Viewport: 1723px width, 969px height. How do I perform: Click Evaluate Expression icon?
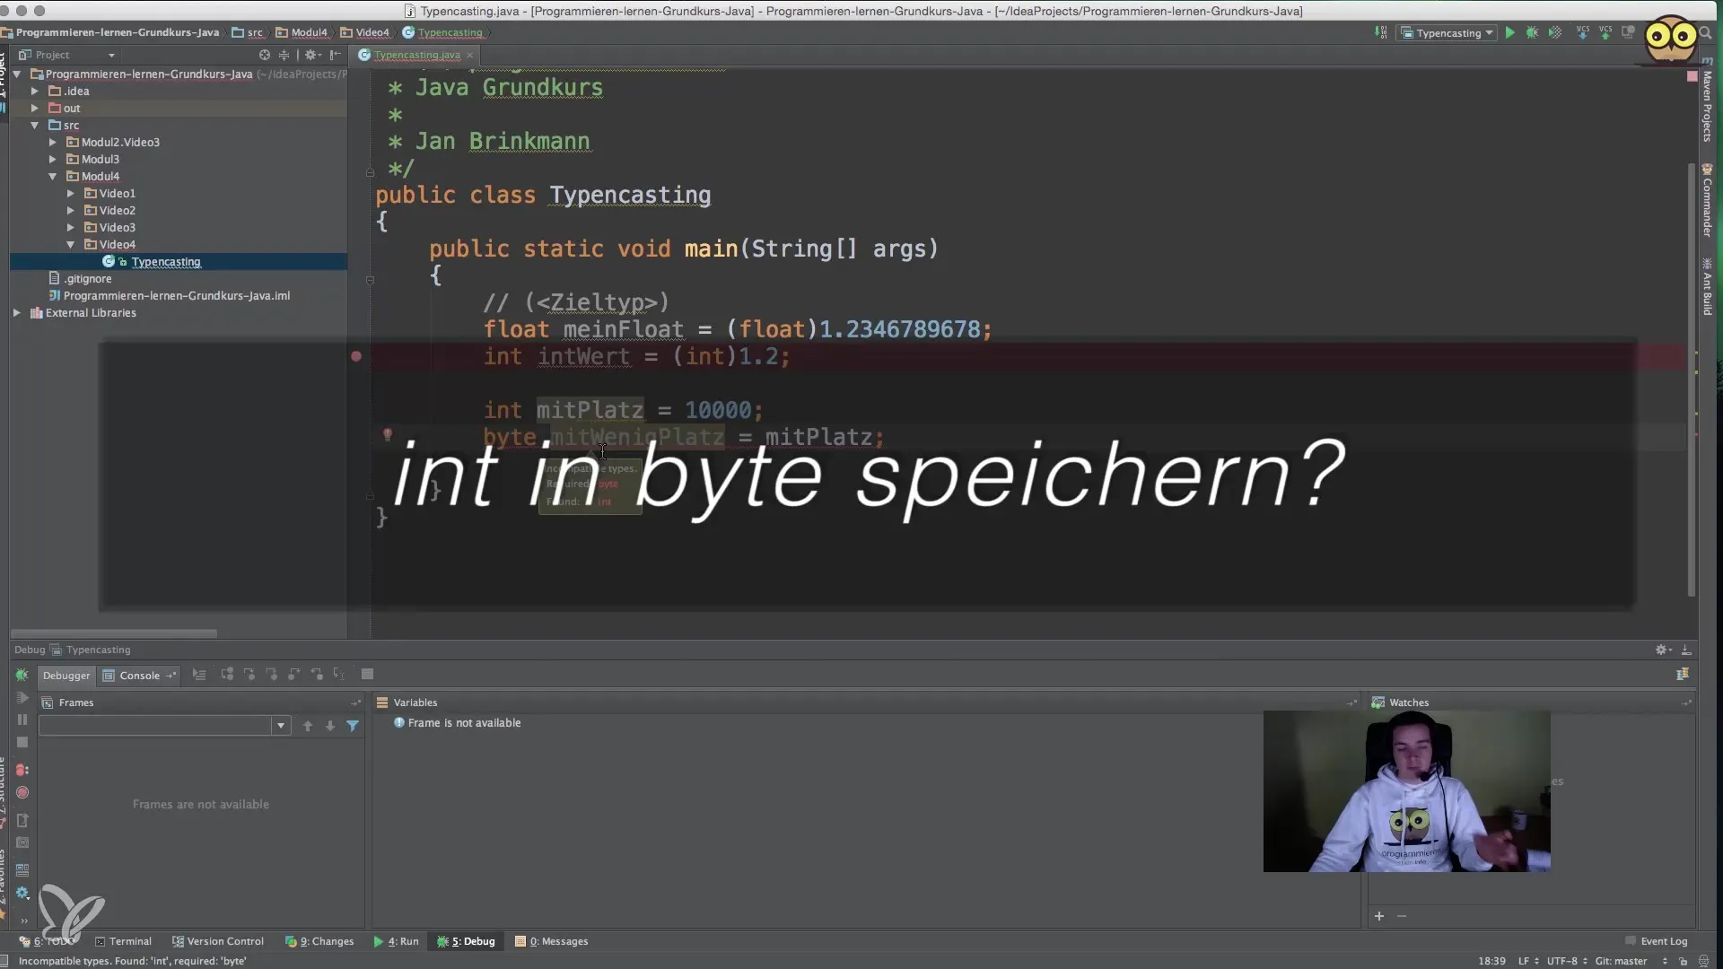(x=367, y=674)
